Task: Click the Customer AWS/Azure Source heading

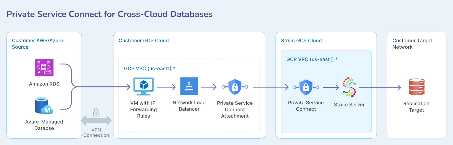Action: click(x=37, y=44)
